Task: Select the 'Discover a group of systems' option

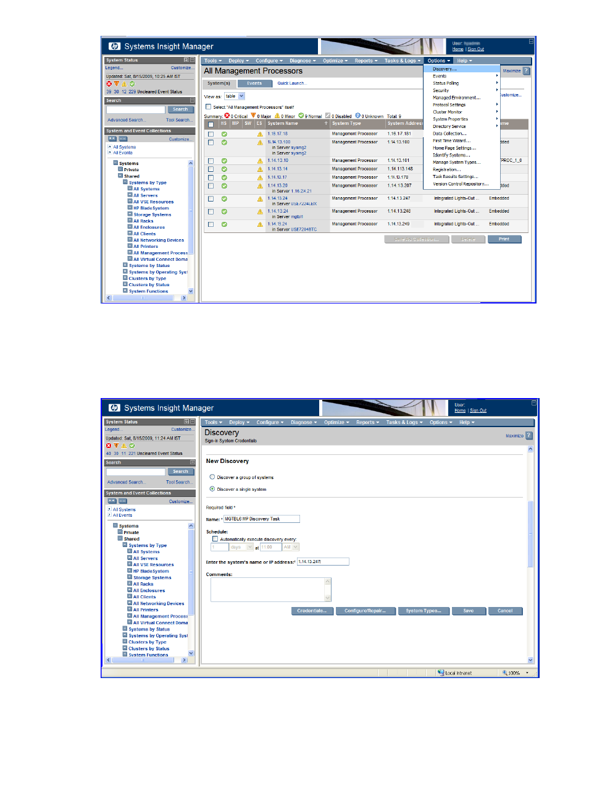Action: (x=212, y=477)
